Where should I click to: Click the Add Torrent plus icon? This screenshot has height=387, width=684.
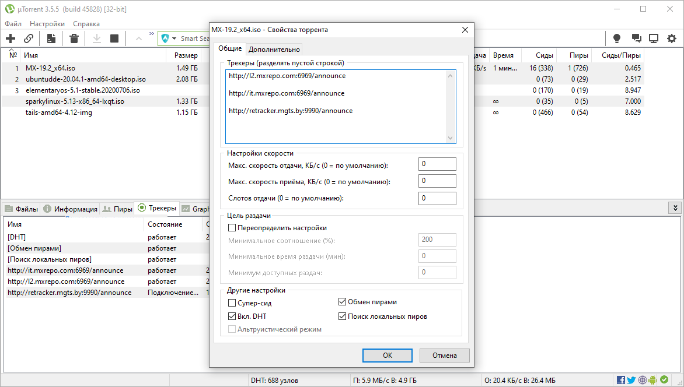coord(11,38)
